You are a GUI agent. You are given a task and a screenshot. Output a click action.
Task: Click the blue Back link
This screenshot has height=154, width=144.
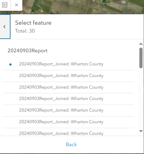tap(71, 144)
